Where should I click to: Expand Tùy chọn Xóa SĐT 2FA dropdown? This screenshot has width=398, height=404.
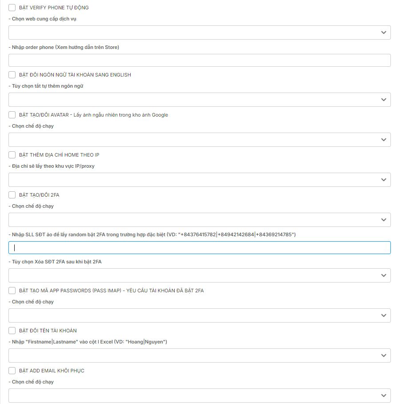[199, 275]
